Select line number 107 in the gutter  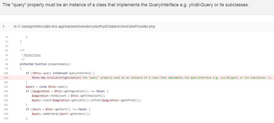point(6,105)
